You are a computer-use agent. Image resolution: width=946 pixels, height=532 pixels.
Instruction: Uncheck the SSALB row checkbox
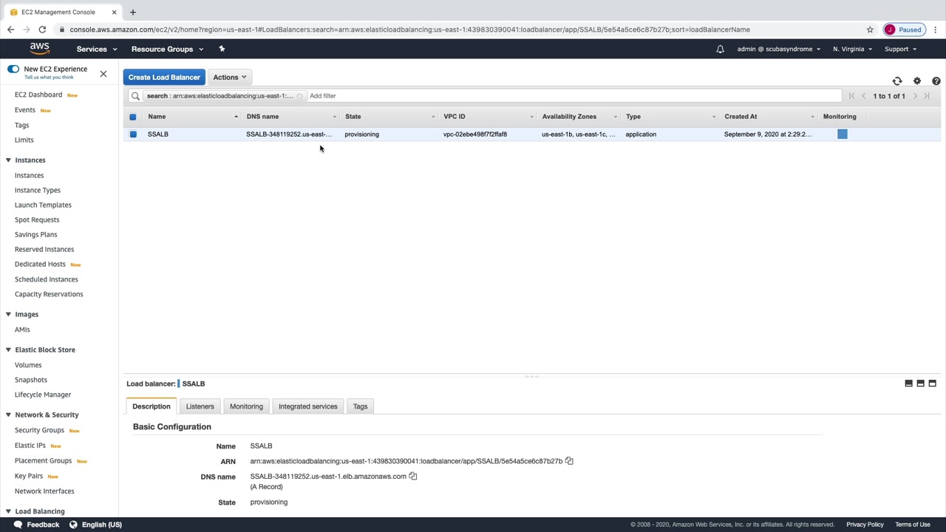coord(133,134)
